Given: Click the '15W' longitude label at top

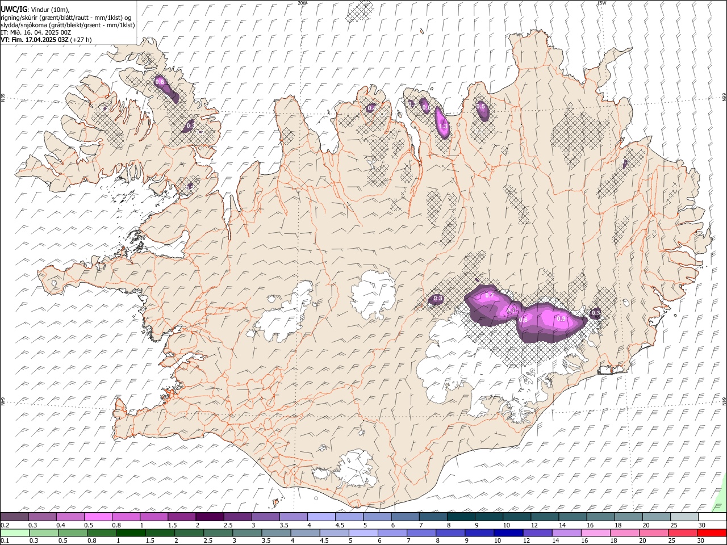Looking at the screenshot, I should pos(601,3).
